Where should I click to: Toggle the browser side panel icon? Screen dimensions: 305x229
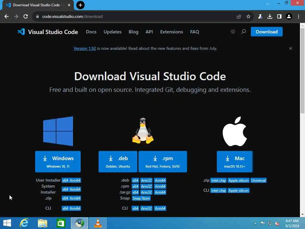pos(279,17)
